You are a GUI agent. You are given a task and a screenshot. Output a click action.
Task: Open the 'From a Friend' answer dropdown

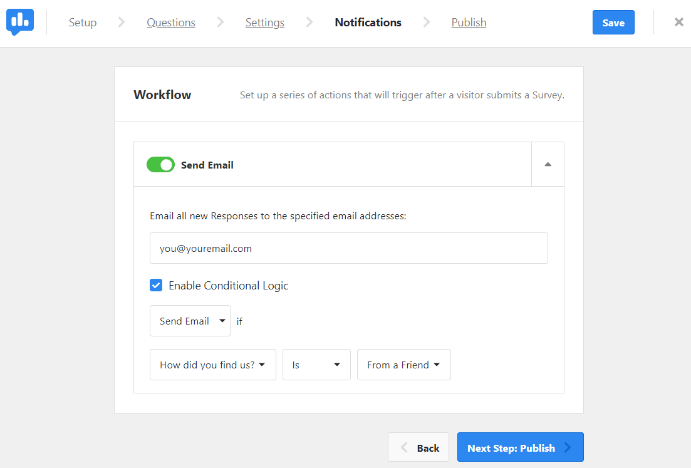click(x=403, y=364)
